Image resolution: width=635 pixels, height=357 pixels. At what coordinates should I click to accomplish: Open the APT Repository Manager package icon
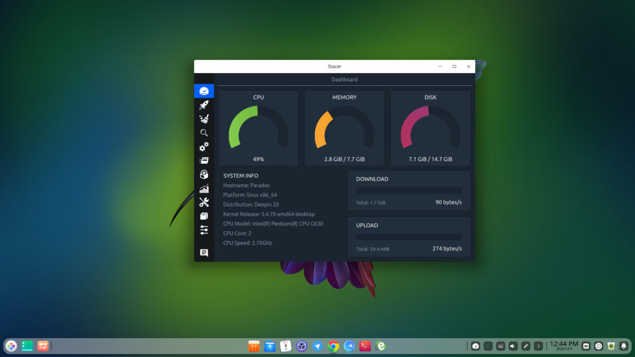(x=204, y=216)
